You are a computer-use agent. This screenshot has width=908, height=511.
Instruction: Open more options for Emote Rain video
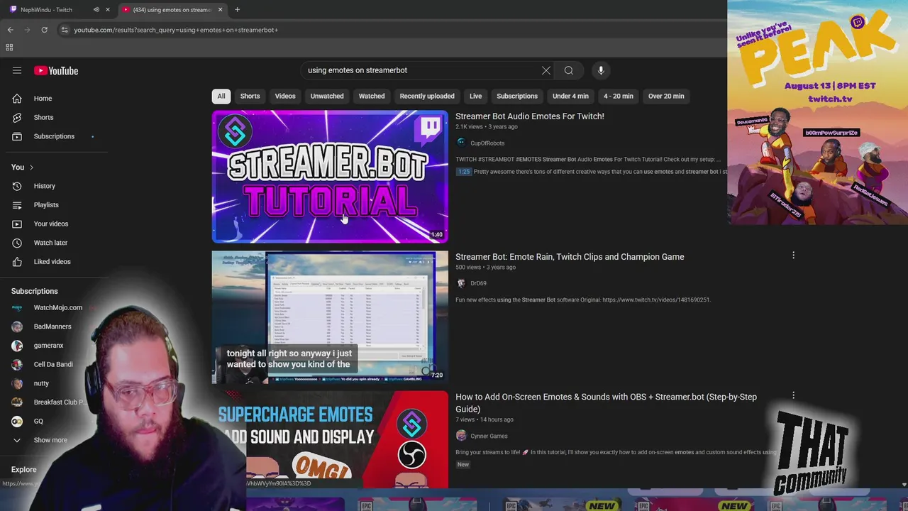tap(793, 255)
